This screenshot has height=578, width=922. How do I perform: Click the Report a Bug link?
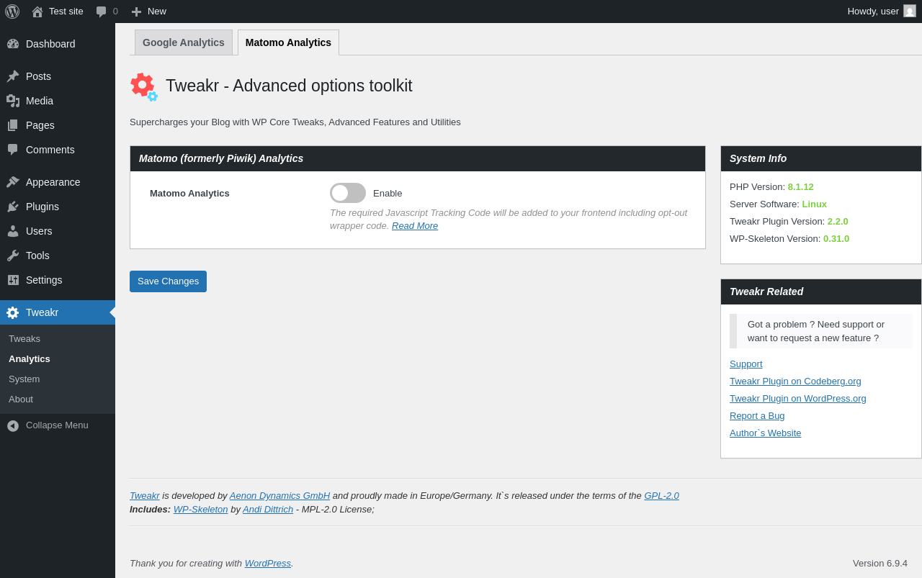pos(757,416)
